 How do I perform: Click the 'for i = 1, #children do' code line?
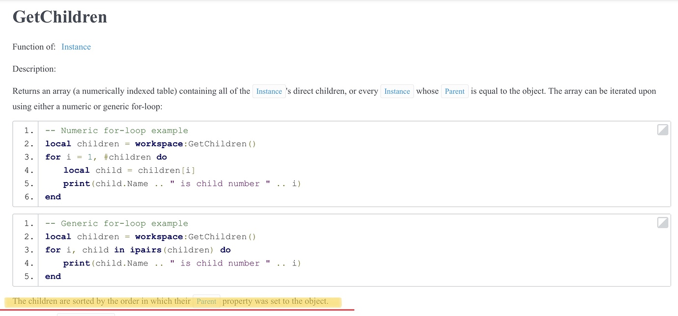[106, 157]
